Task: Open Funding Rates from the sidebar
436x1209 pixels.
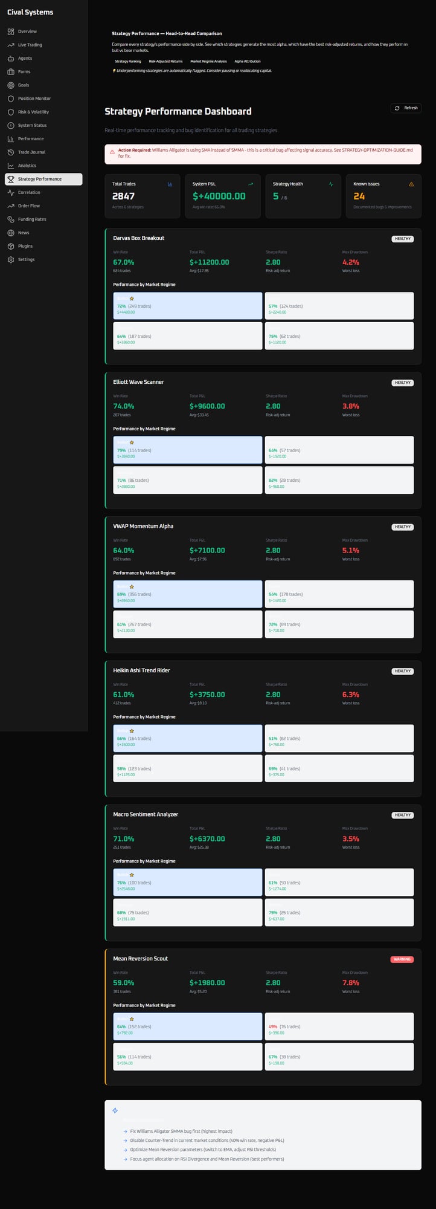Action: (32, 219)
